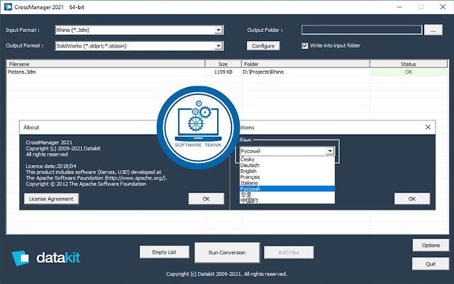Open the Output Format dropdown arrow
Image resolution: width=454 pixels, height=284 pixels.
[x=218, y=46]
